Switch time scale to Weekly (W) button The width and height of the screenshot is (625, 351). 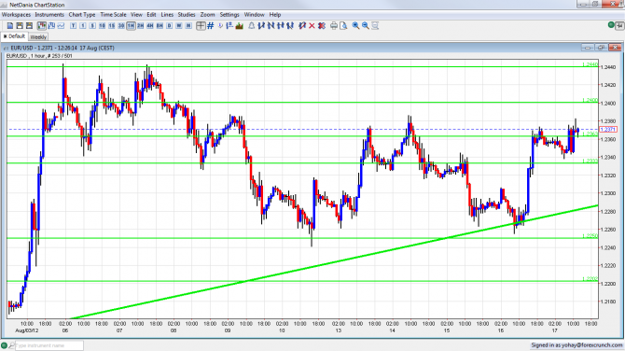pos(179,25)
